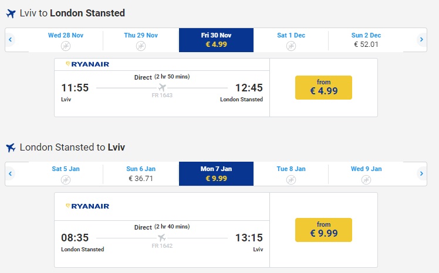The height and width of the screenshot is (273, 439).
Task: Pick the Thu 29 Nov date tab
Action: (x=141, y=40)
